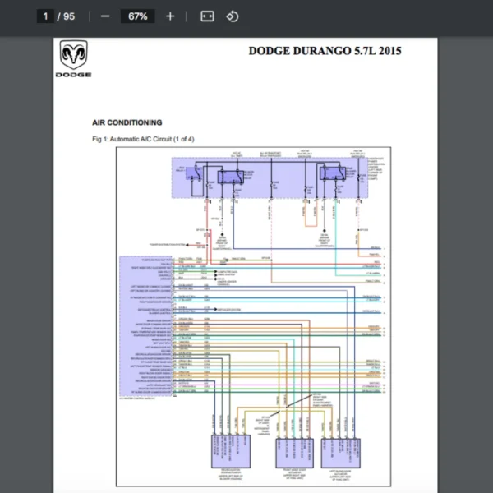Select the current page number field
This screenshot has width=493, height=493.
point(46,16)
